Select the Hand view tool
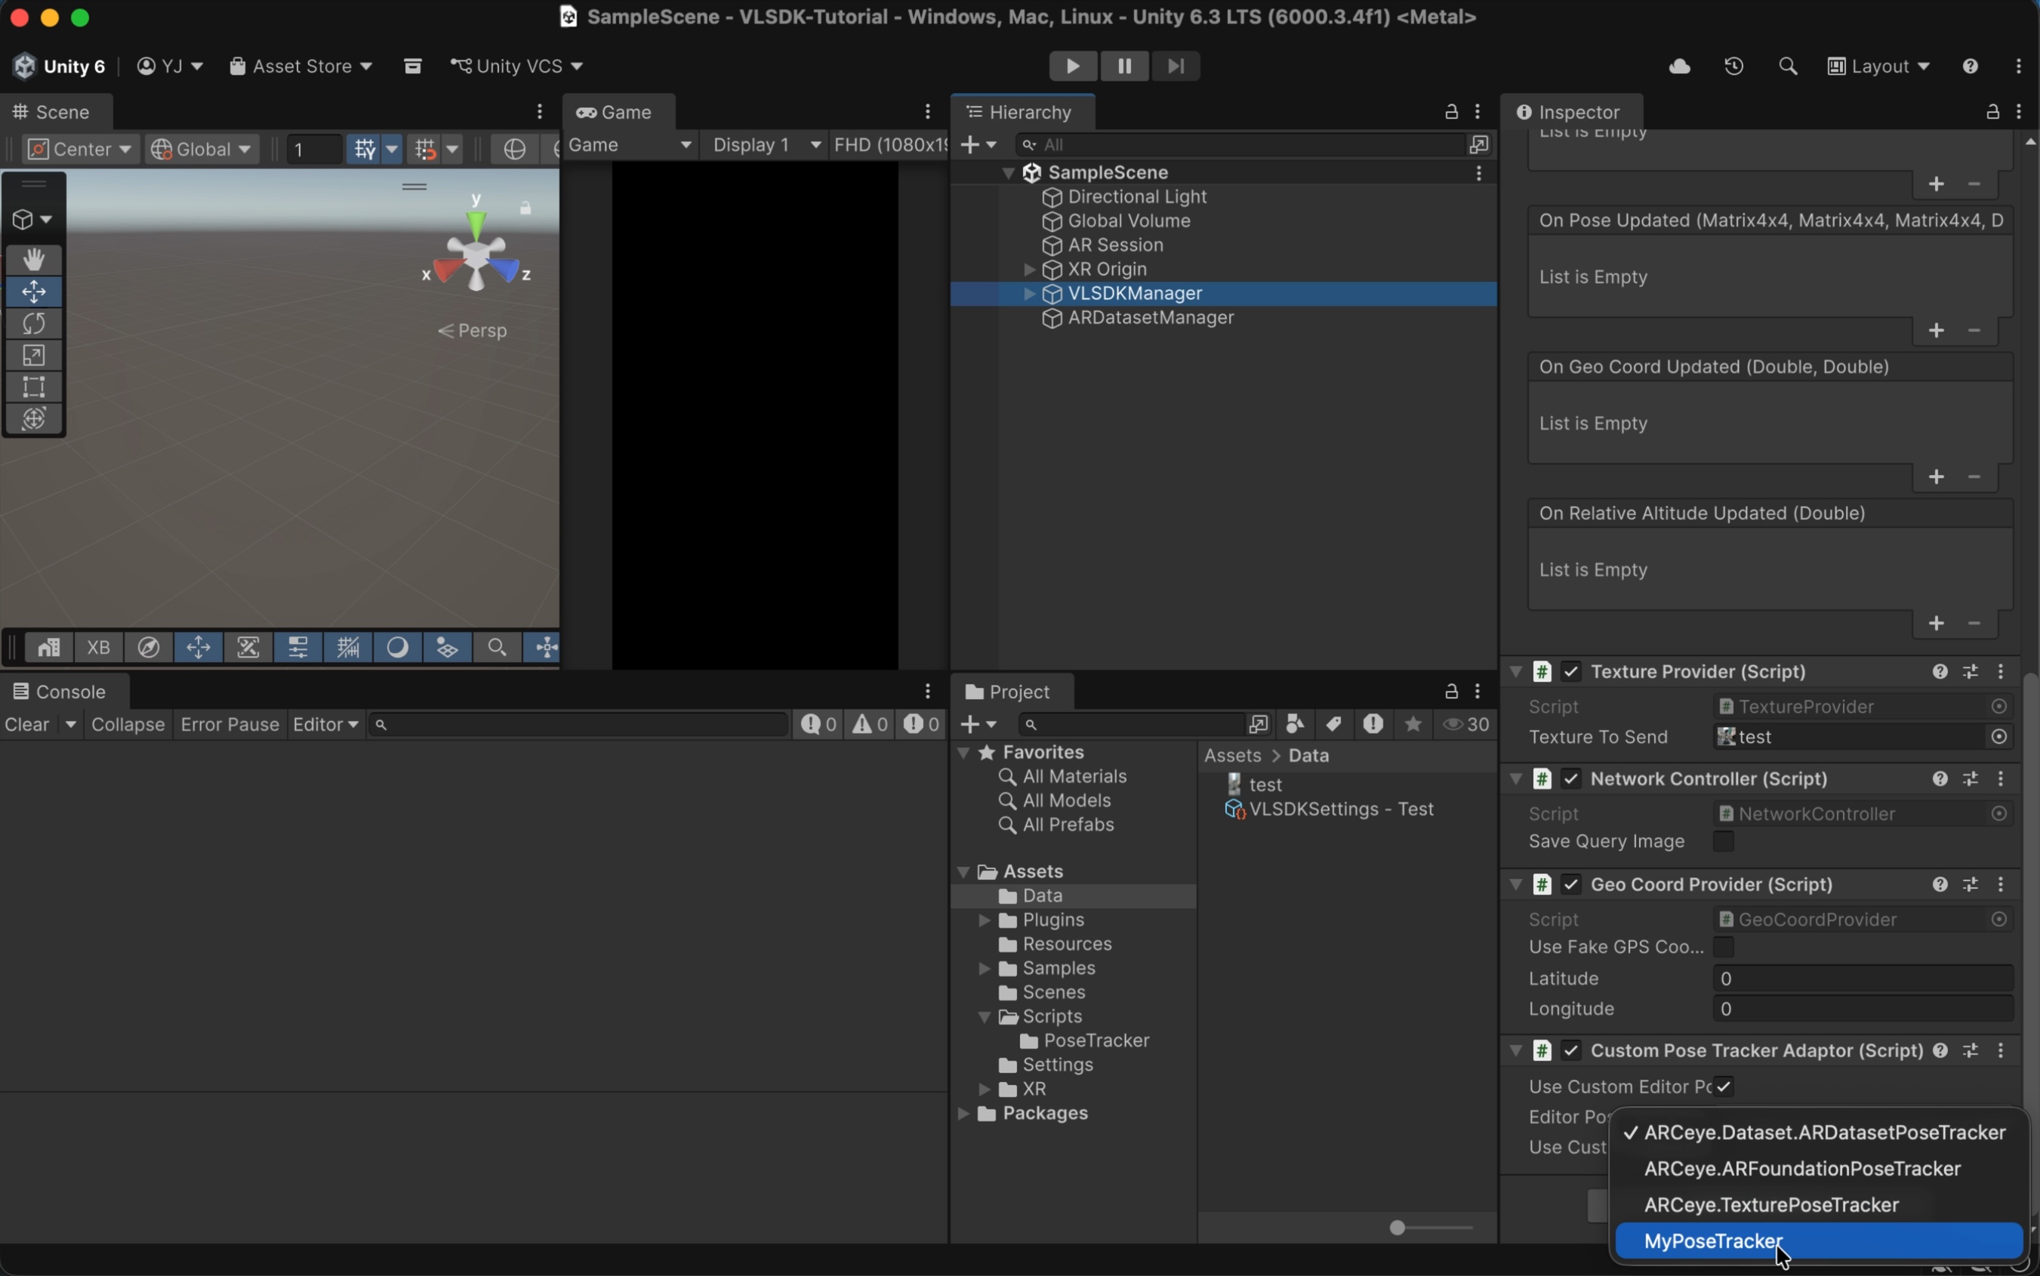This screenshot has width=2040, height=1276. coord(34,260)
